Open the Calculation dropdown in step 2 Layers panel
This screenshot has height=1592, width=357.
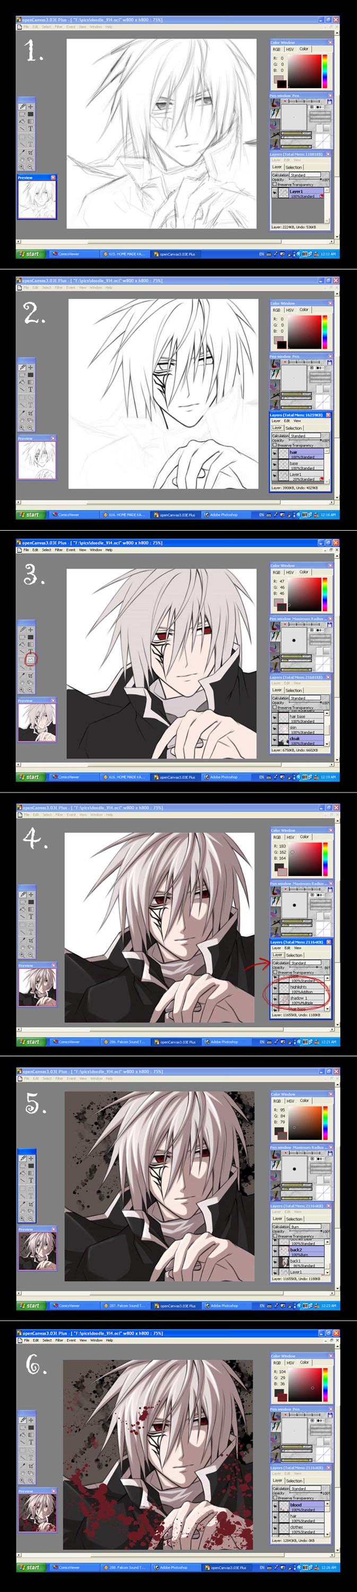(x=305, y=436)
